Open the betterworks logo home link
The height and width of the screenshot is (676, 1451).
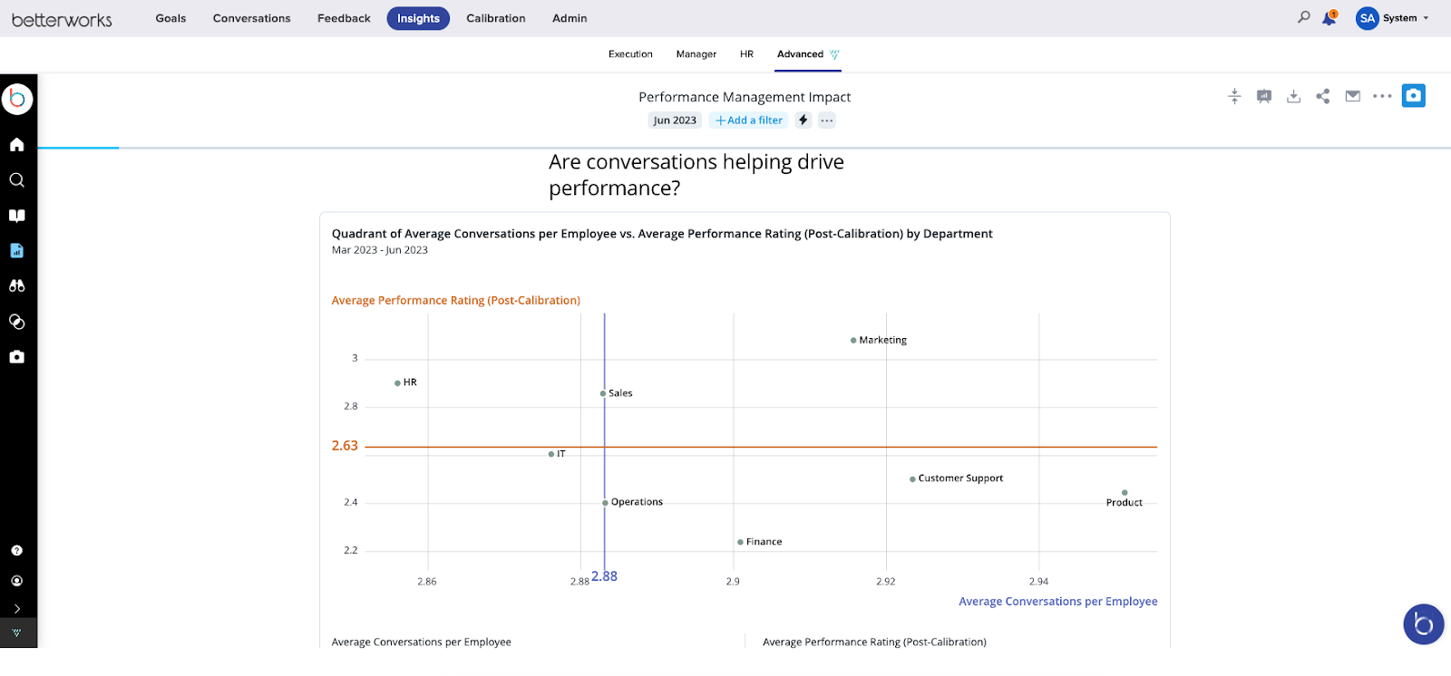point(62,19)
